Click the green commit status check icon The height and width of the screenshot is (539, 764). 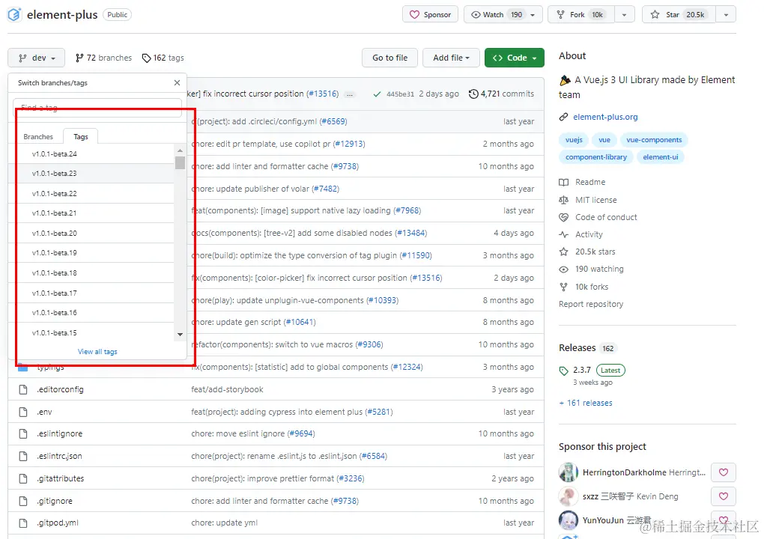[x=377, y=94]
